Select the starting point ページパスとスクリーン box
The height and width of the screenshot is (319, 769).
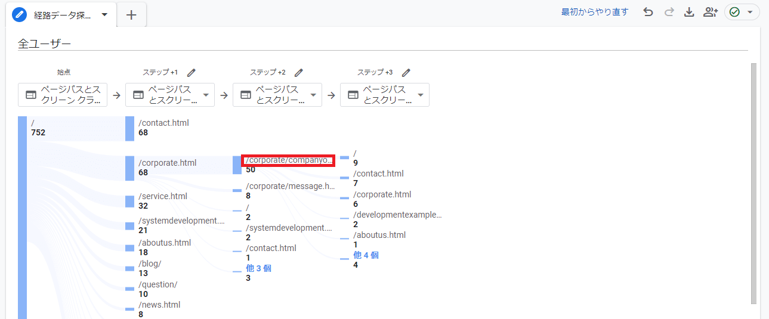click(63, 95)
